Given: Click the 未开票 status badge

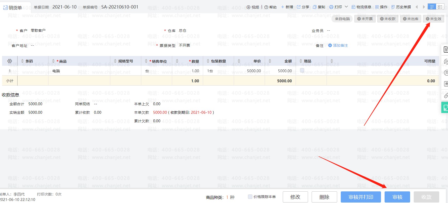Looking at the screenshot, I should (365, 19).
